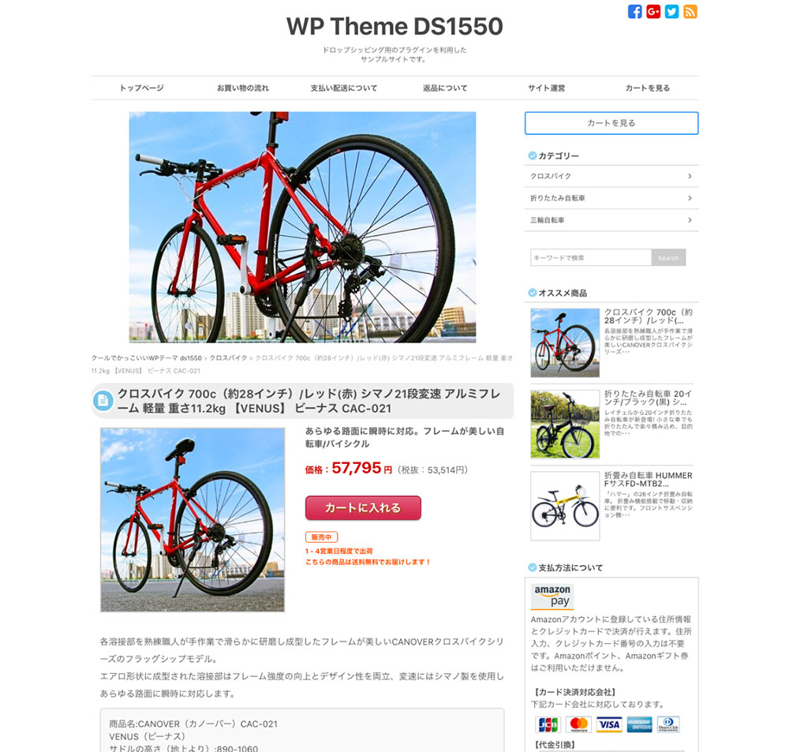The image size is (789, 752).
Task: Expand the クロスバイク category chevron
Action: coord(690,176)
